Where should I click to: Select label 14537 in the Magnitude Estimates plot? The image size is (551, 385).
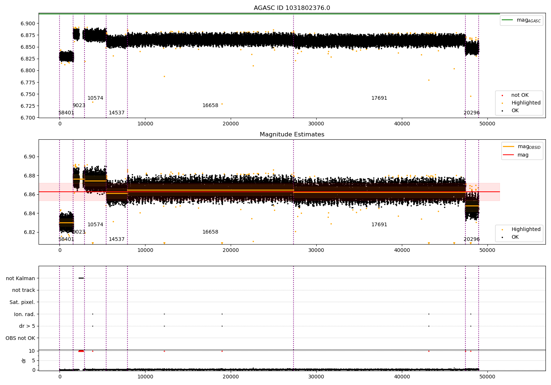[x=116, y=239]
